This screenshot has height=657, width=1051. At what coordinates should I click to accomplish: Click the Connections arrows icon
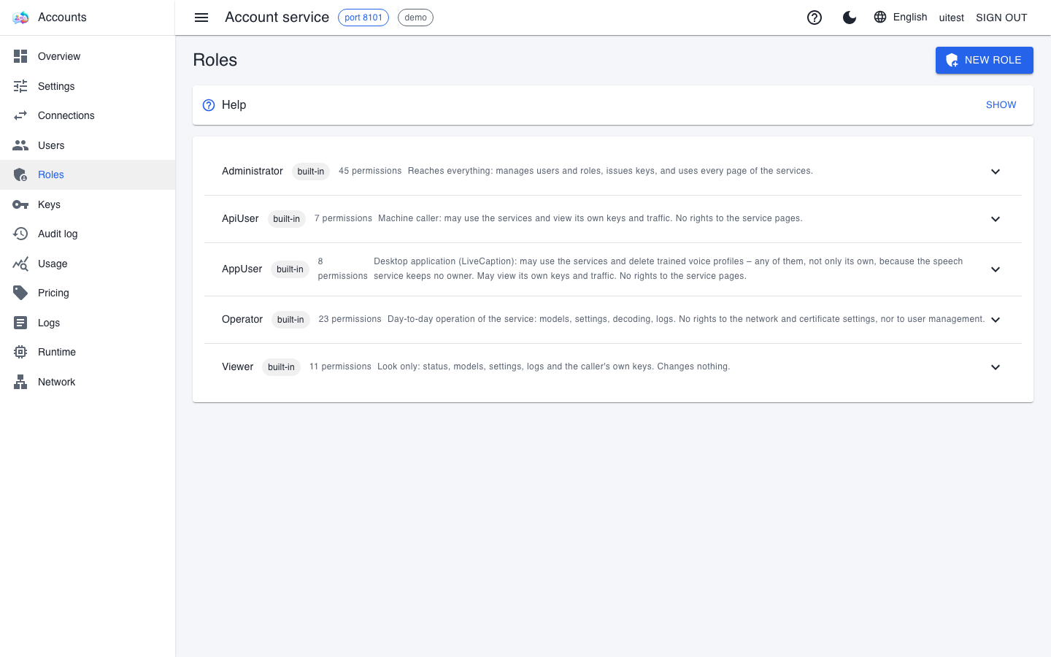(x=20, y=115)
